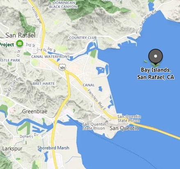Click the Canal neighborhood label

point(89,85)
